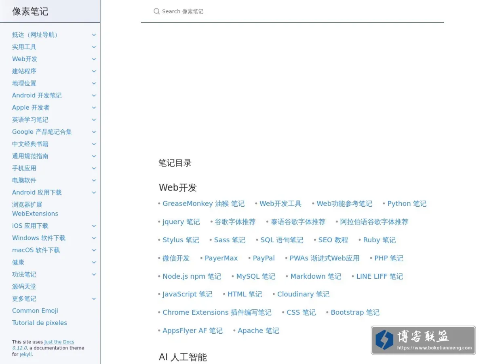Expand the 建站程序 section chevron
485x364 pixels.
94,71
